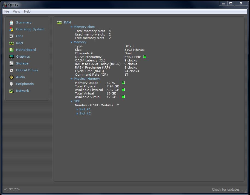This screenshot has height=195, width=250.
Task: Select the RAM label in the sidebar
Action: [19, 43]
